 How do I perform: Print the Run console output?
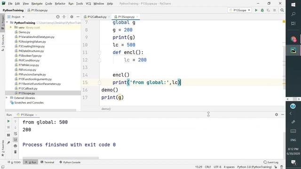pyautogui.click(x=16, y=146)
